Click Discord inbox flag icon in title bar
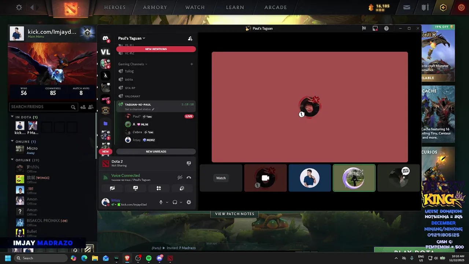The height and width of the screenshot is (264, 469). click(x=364, y=28)
